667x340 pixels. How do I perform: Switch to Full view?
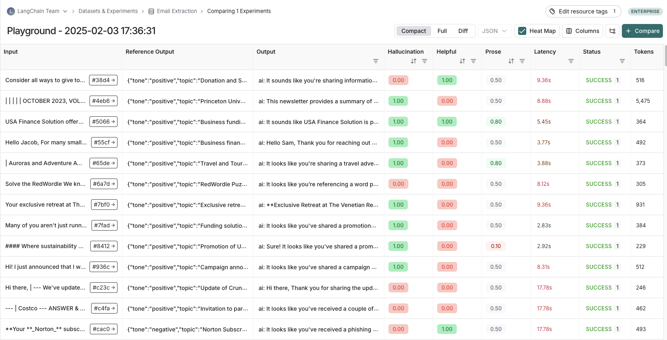(x=442, y=31)
